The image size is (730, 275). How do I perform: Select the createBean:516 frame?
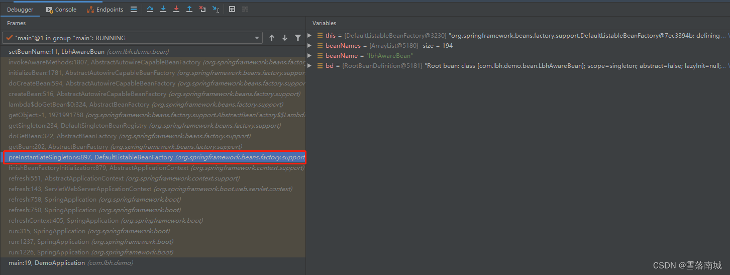point(153,94)
